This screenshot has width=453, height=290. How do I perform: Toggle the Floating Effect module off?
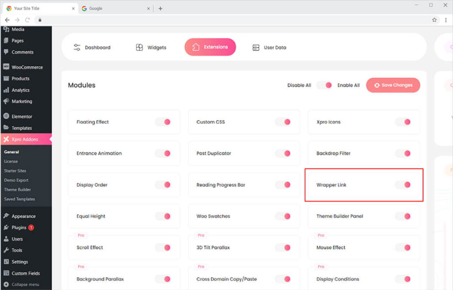pos(163,122)
